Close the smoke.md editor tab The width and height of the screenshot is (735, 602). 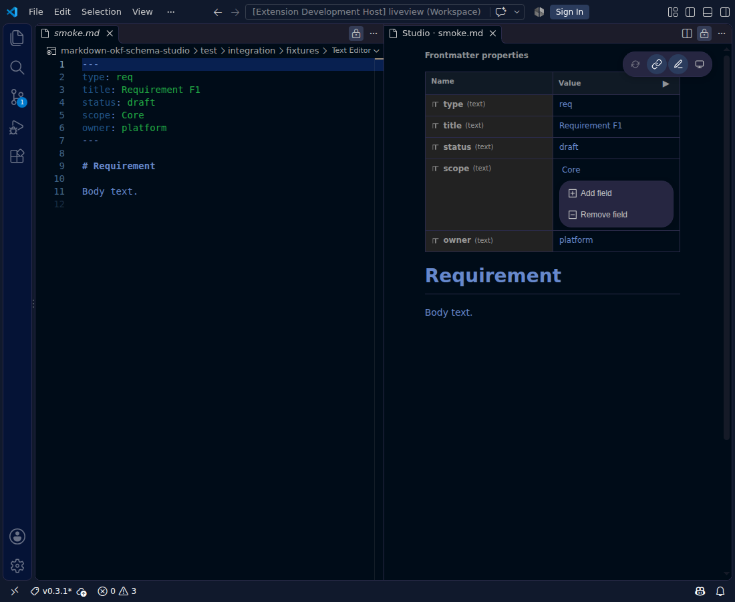pos(110,33)
